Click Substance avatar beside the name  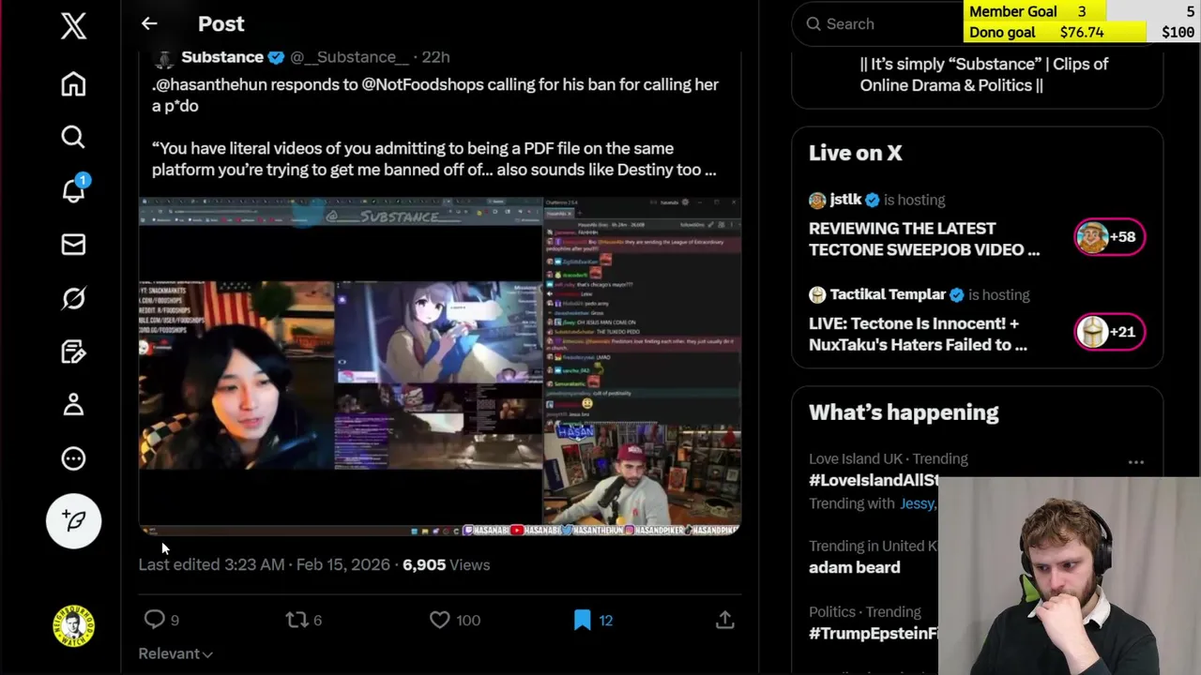(164, 58)
